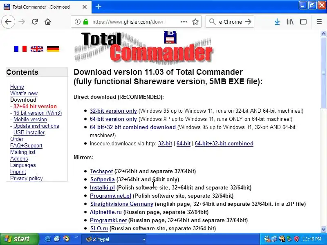
Task: Open a new tab with plus
Action: click(99, 7)
